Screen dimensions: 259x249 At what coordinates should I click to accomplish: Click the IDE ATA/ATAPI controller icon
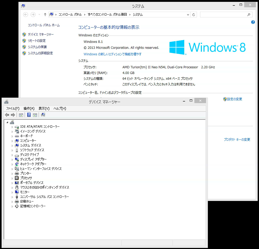coord(17,127)
